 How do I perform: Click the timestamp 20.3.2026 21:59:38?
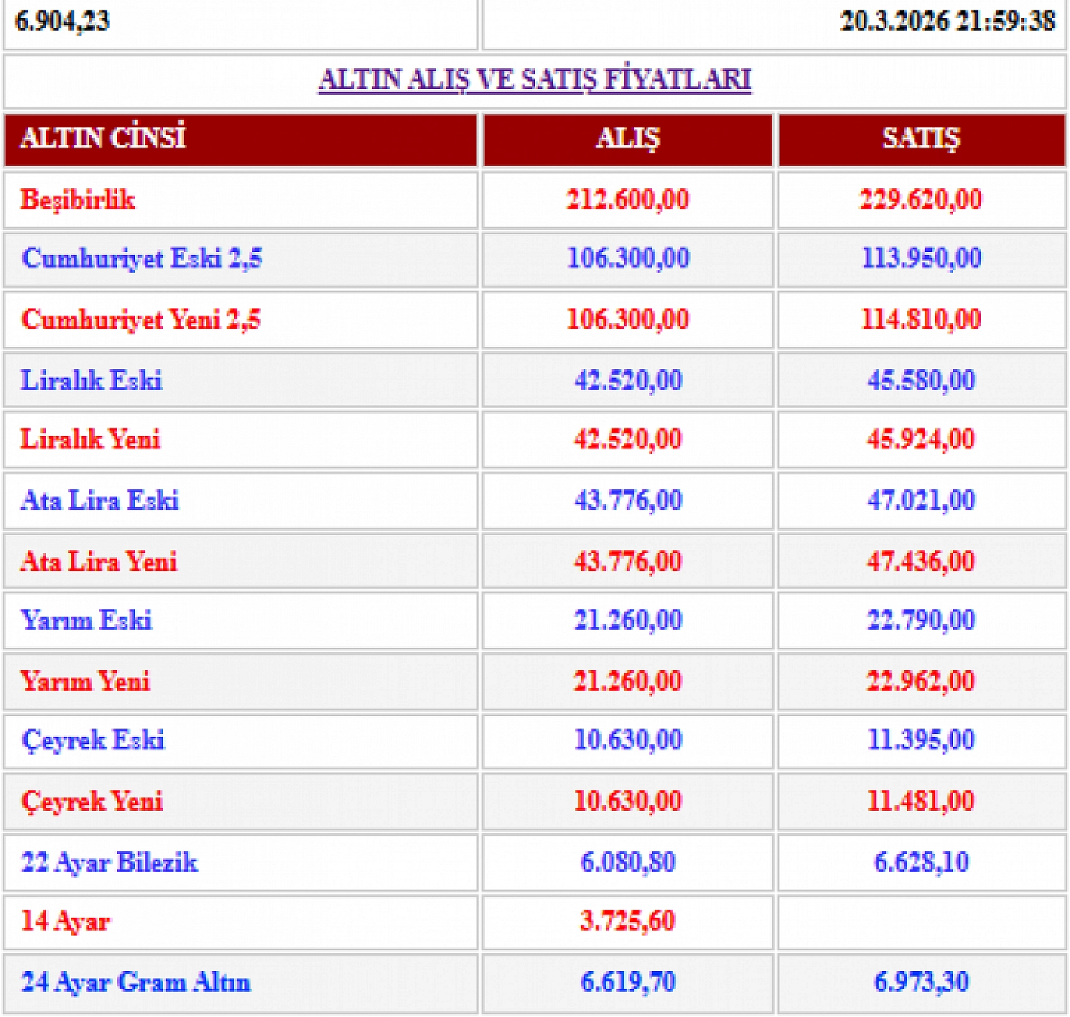click(x=948, y=21)
